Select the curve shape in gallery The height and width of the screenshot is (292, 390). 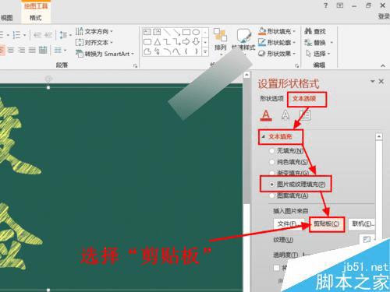(176, 51)
